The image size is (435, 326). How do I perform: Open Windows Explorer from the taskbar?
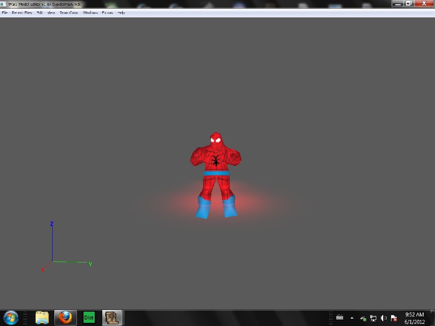[42, 318]
